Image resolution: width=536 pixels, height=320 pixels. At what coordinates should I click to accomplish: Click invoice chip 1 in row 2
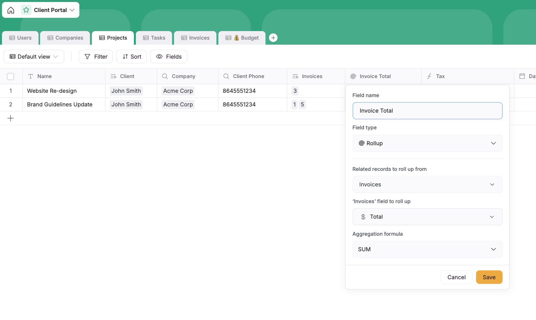coord(295,104)
